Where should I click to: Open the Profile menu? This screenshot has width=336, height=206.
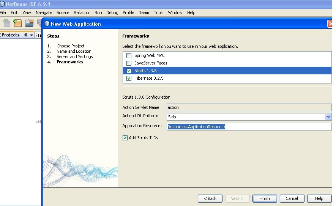(128, 13)
